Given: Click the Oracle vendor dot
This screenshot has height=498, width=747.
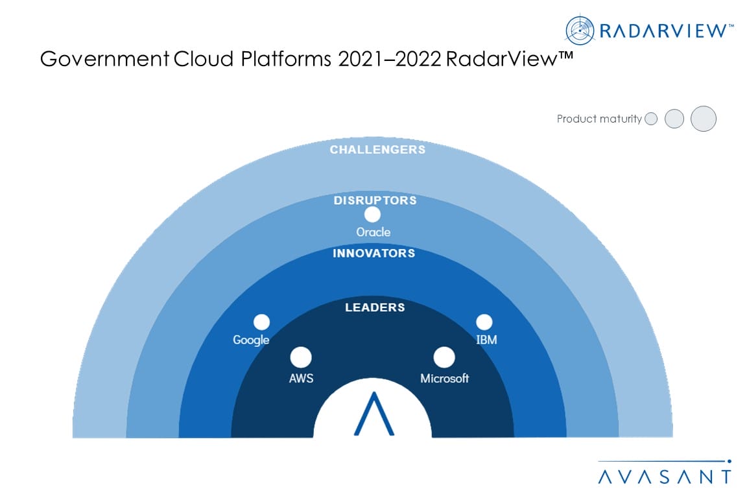Looking at the screenshot, I should pos(372,215).
